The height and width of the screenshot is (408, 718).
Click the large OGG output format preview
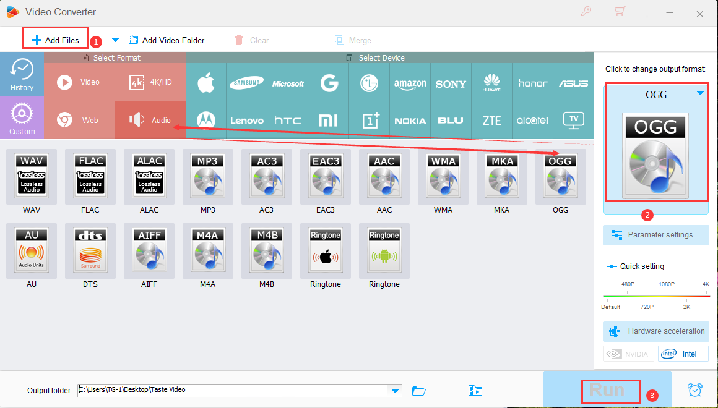[655, 156]
